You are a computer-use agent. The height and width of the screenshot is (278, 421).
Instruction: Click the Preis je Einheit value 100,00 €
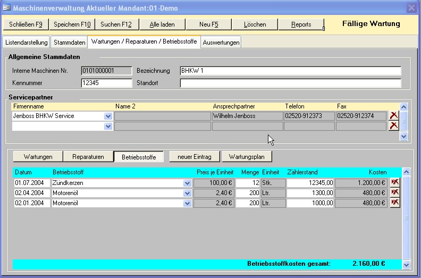214,183
